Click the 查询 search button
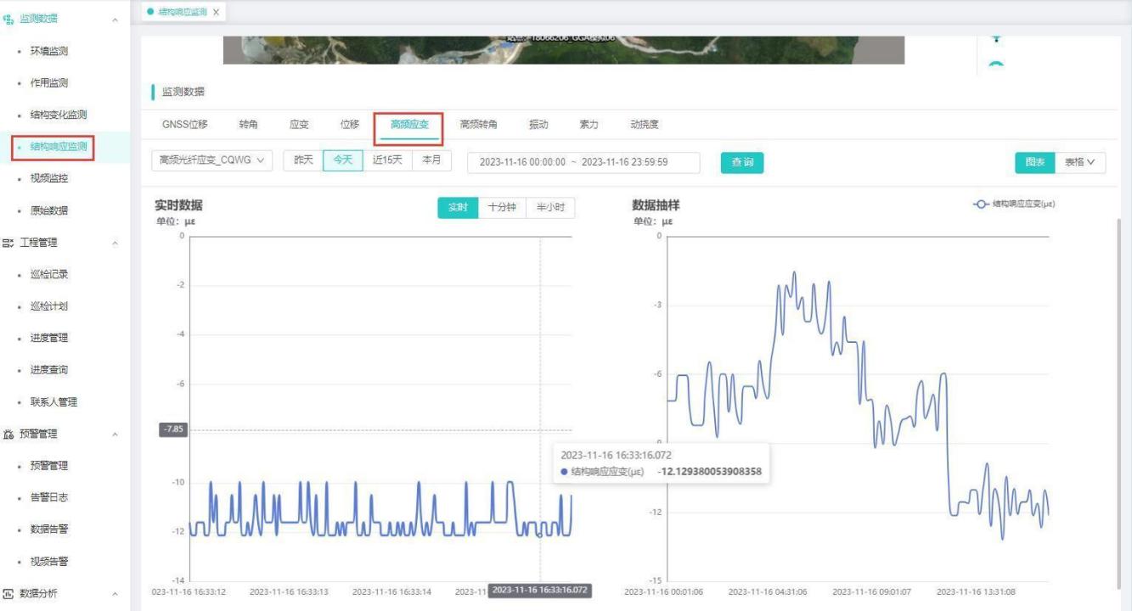Screen dimensions: 1132x611 point(742,162)
